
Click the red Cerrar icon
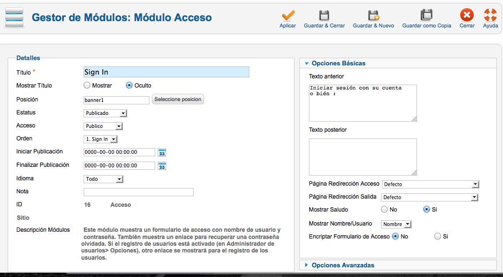pos(467,15)
